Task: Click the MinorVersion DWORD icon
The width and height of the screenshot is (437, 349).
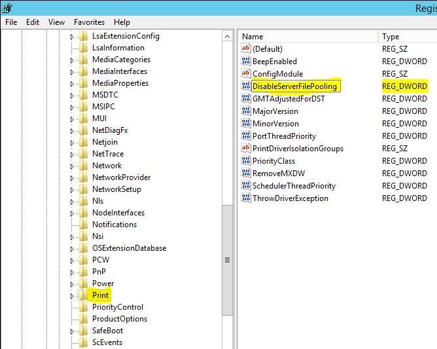Action: pos(246,123)
